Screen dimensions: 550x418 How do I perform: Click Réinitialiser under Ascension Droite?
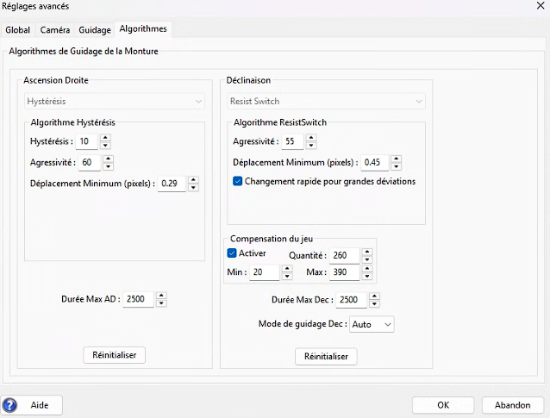(115, 355)
